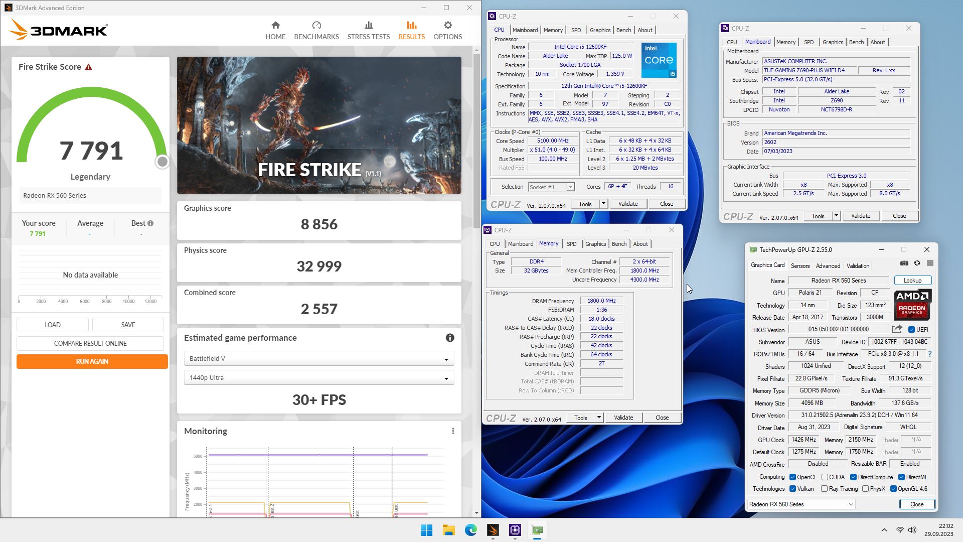Open the RESULTS section in 3DMark

(x=412, y=31)
